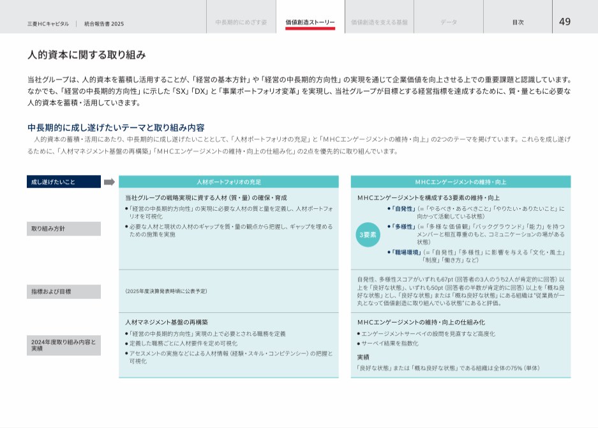This screenshot has height=428, width=598.
Task: Click the page title 人的資本に関する取り組み
Action: [x=87, y=55]
